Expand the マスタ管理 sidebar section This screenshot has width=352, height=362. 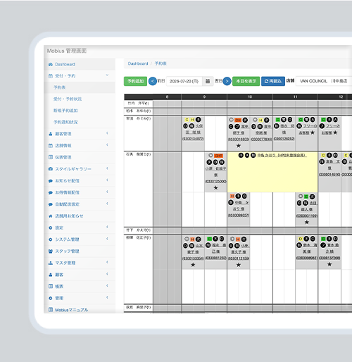click(107, 262)
